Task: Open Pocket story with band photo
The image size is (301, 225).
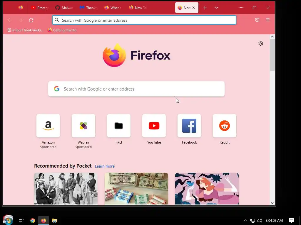Action: (x=66, y=189)
